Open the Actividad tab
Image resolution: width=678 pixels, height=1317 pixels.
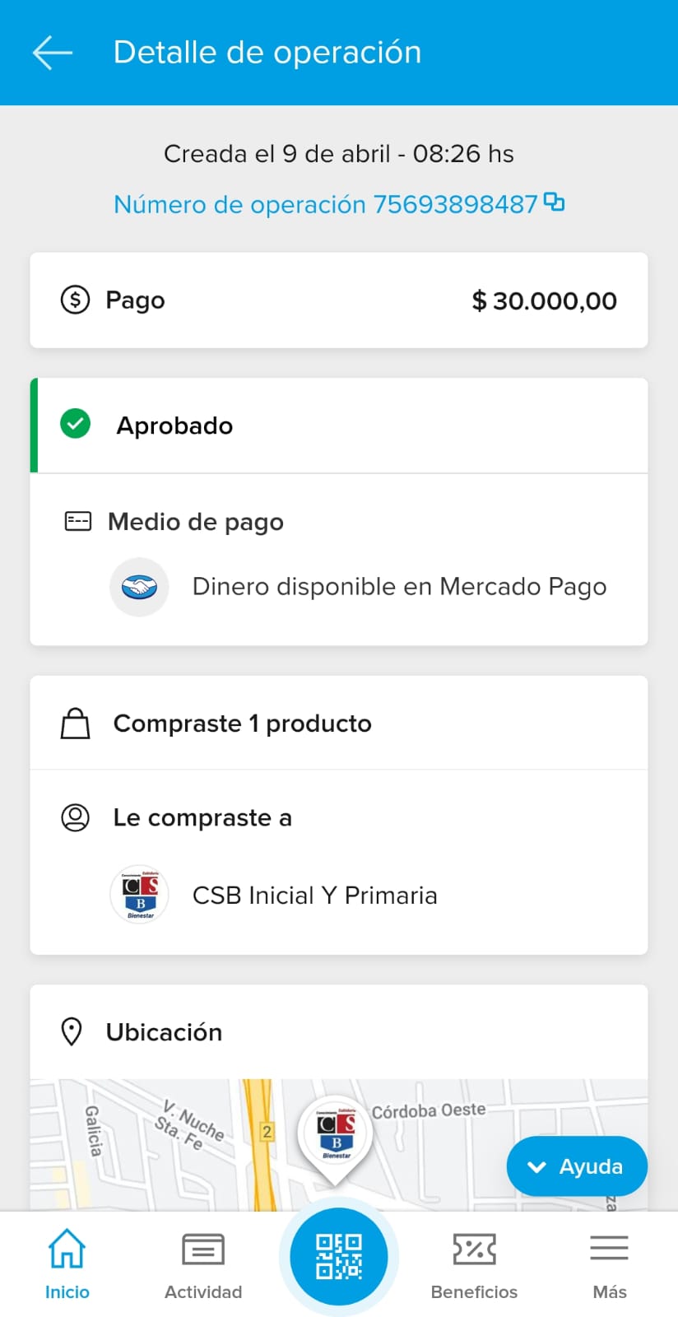point(203,1264)
